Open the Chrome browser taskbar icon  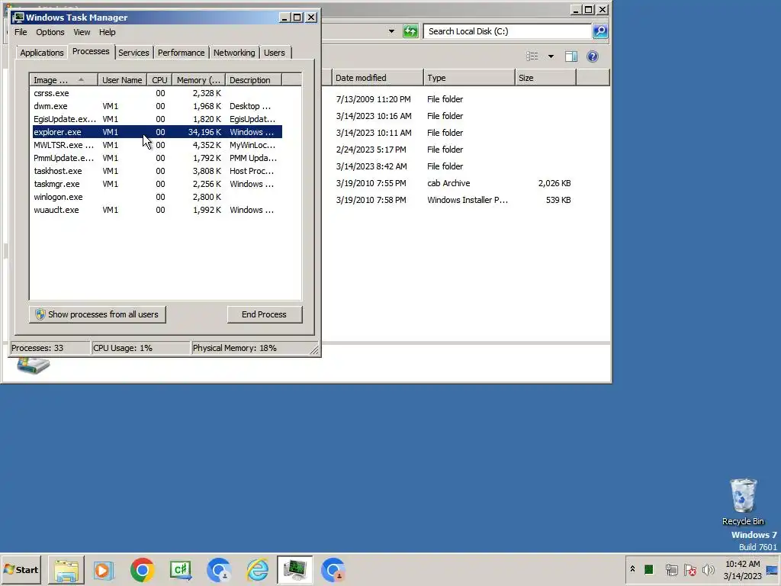click(143, 570)
